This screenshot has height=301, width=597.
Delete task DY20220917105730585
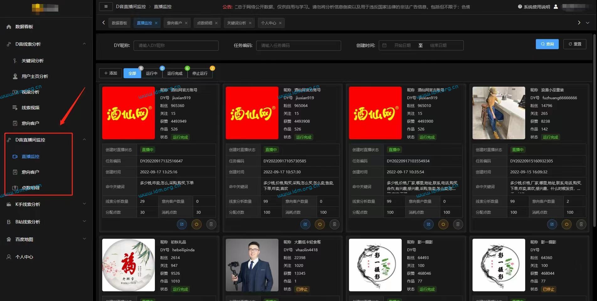click(x=335, y=224)
